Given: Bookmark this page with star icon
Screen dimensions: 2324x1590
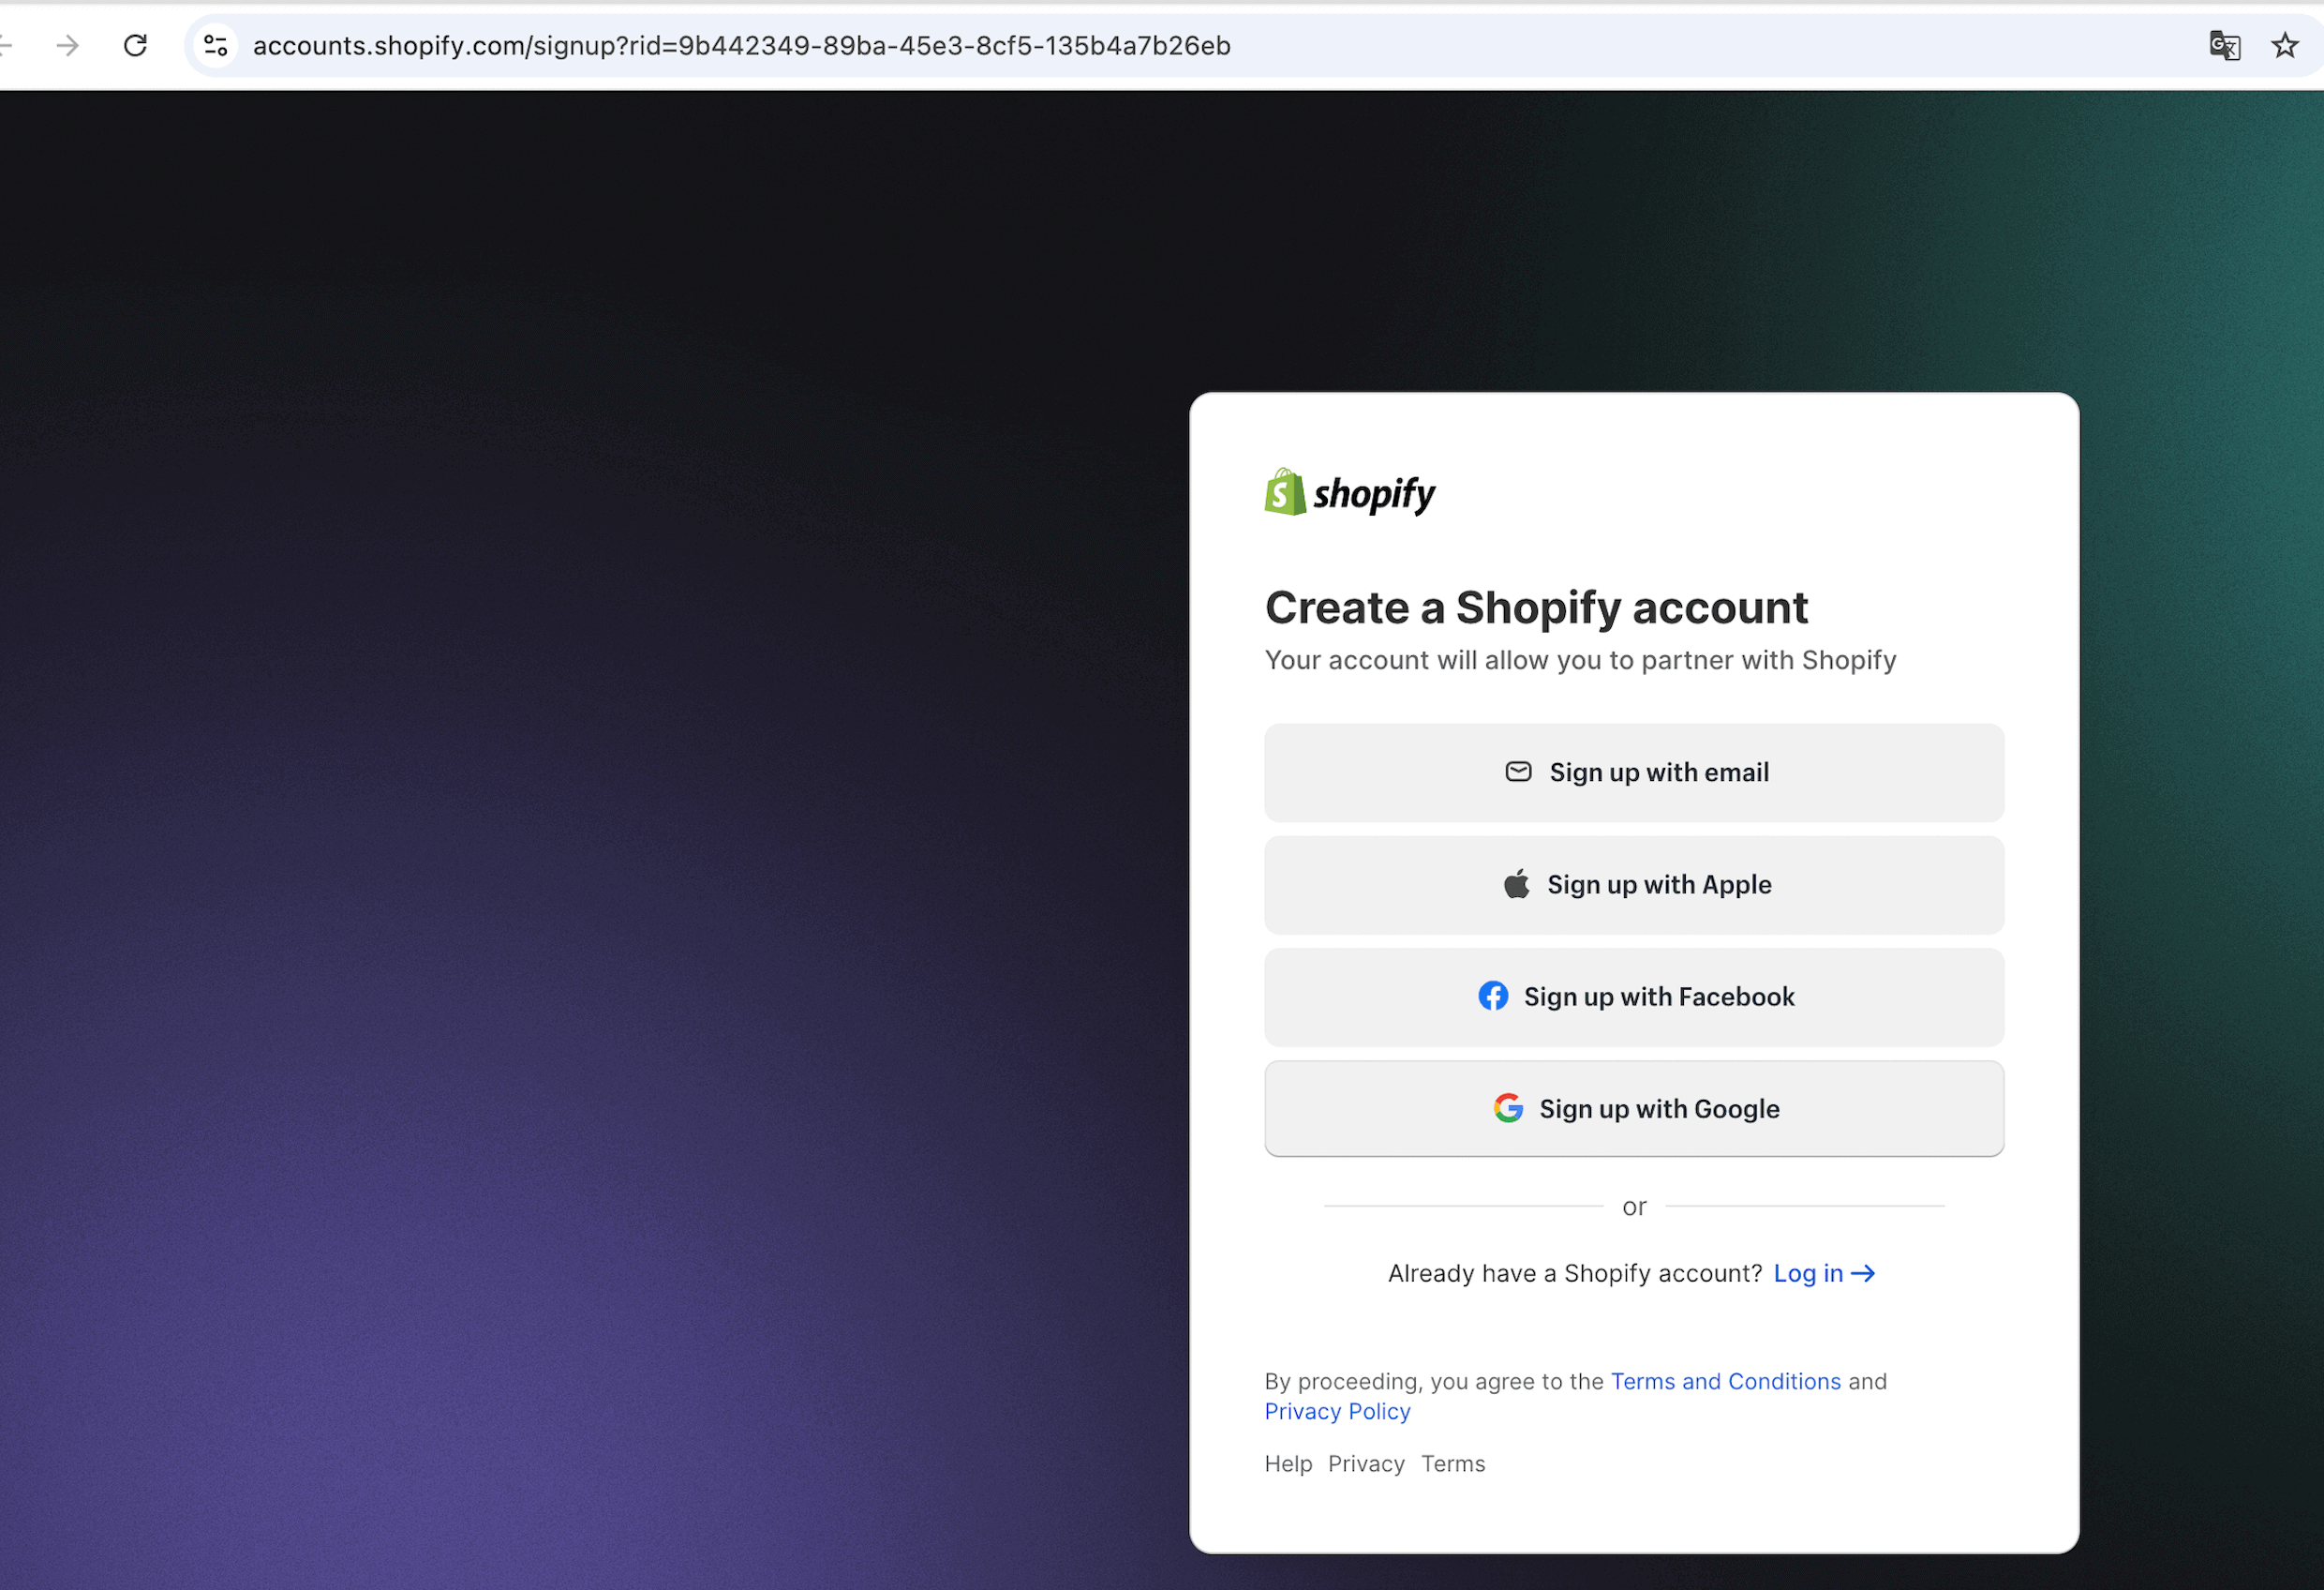Looking at the screenshot, I should 2284,46.
